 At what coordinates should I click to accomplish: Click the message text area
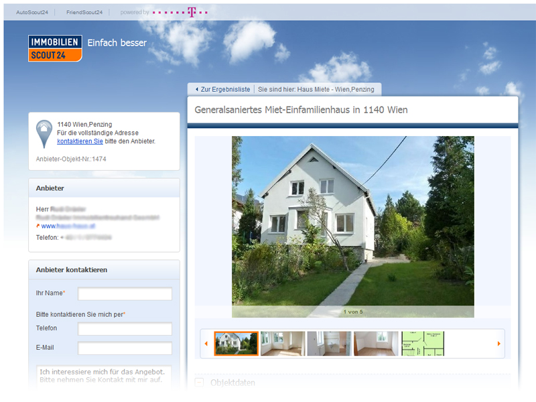(x=104, y=376)
